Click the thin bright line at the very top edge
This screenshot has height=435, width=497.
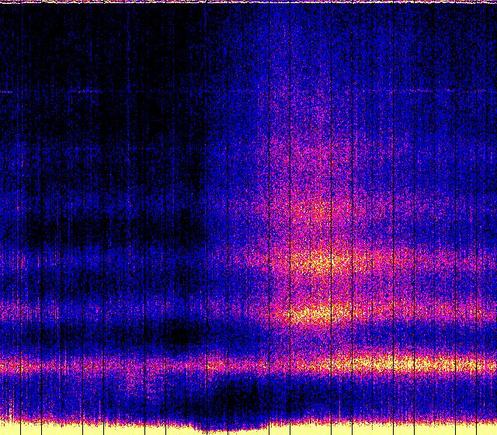[248, 2]
